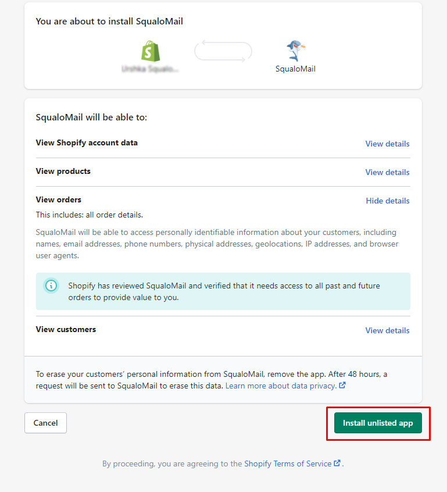447x492 pixels.
Task: Open the Shopify Terms of Service link
Action: [288, 464]
